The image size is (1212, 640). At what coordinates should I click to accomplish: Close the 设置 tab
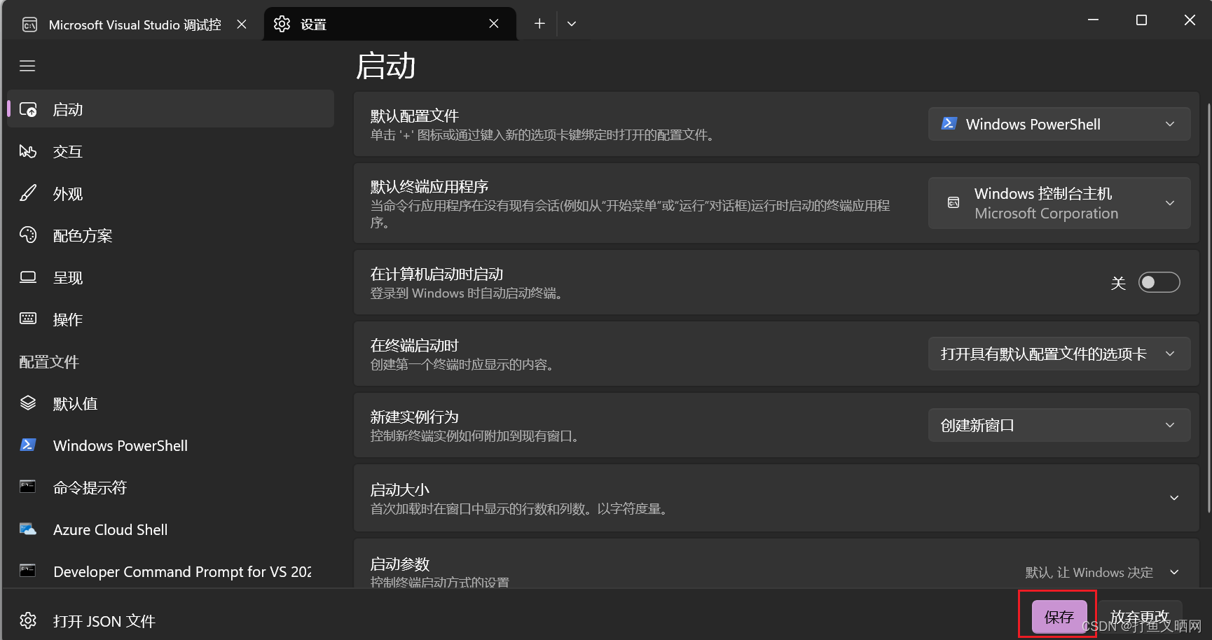pyautogui.click(x=494, y=24)
